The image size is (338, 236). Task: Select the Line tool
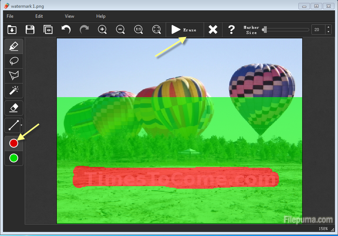[13, 126]
